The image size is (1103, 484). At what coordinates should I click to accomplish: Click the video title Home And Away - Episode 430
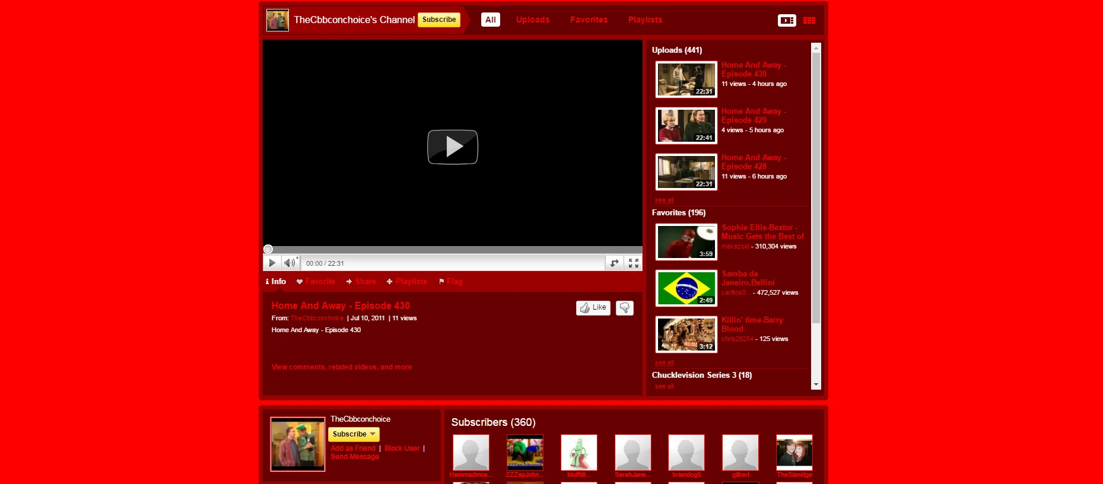(x=341, y=306)
